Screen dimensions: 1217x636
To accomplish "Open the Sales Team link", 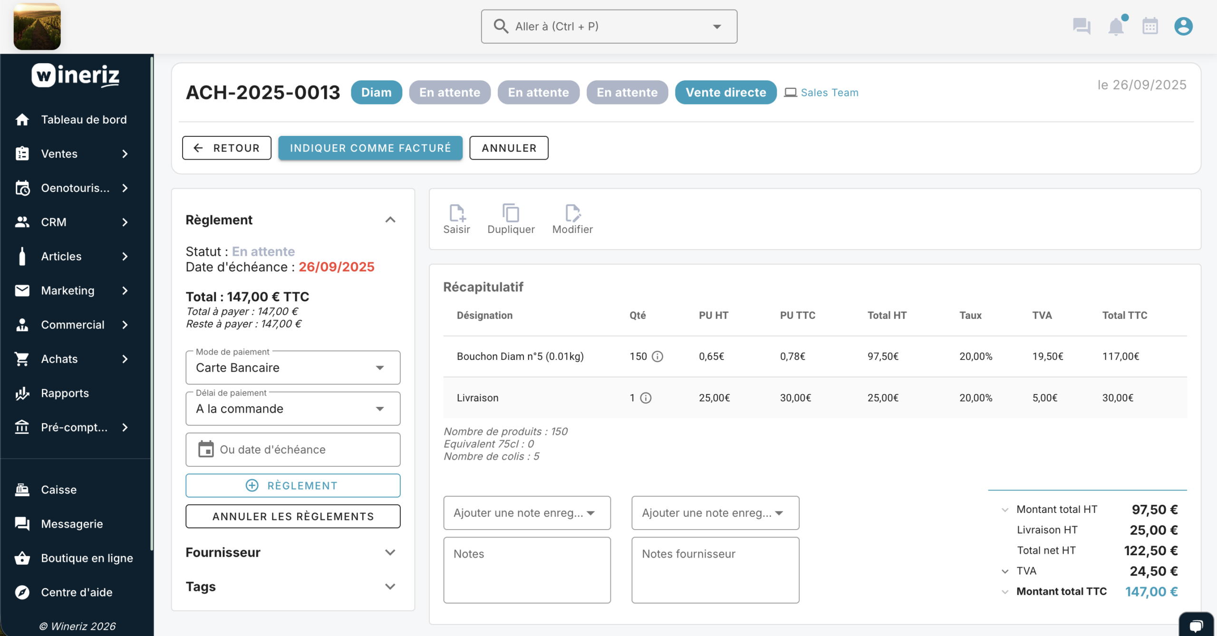I will [829, 93].
